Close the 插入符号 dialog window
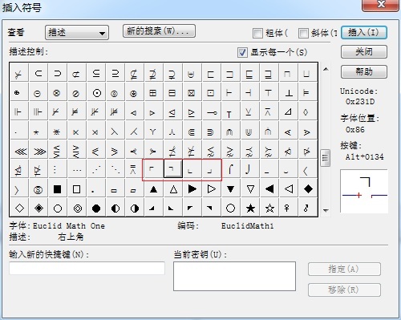 (x=380, y=5)
